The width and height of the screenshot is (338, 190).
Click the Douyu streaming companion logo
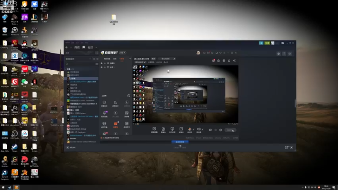point(109,53)
